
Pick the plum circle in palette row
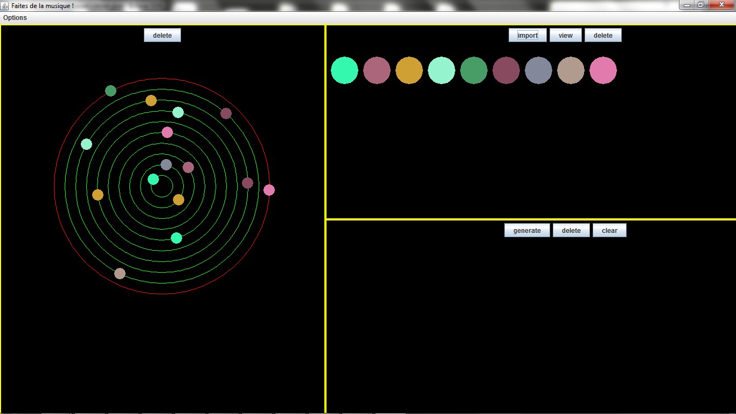(x=506, y=71)
